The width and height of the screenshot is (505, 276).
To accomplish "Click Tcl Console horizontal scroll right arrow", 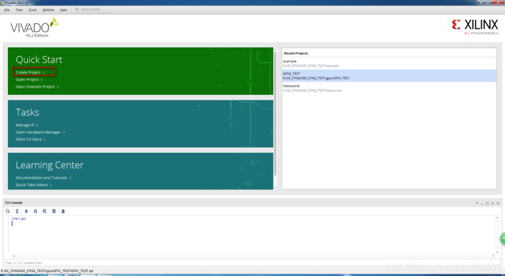I will point(493,256).
